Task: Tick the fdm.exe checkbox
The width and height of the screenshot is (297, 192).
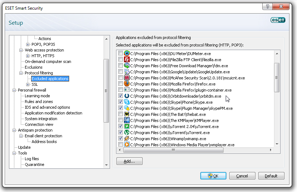Action: (x=120, y=65)
